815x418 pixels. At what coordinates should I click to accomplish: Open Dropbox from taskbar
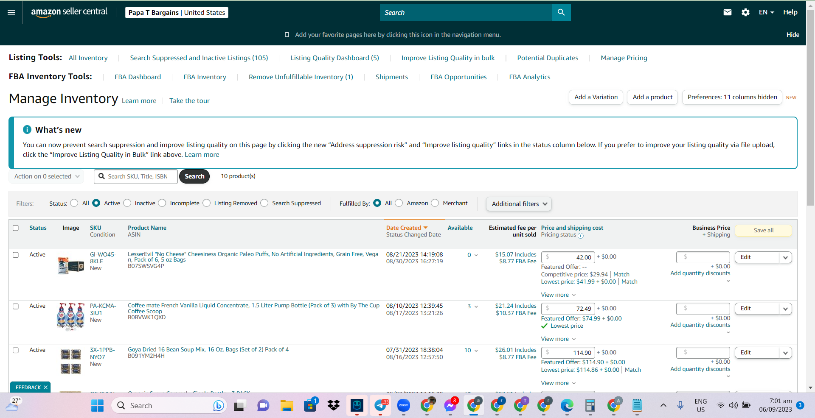(334, 406)
